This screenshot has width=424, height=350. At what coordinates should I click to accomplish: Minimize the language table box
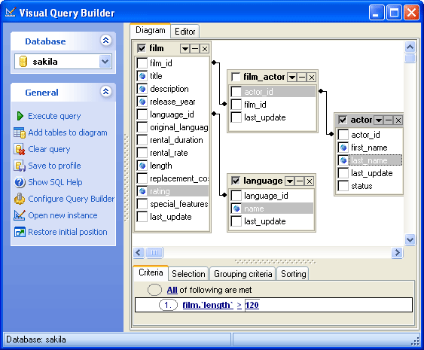(x=300, y=181)
